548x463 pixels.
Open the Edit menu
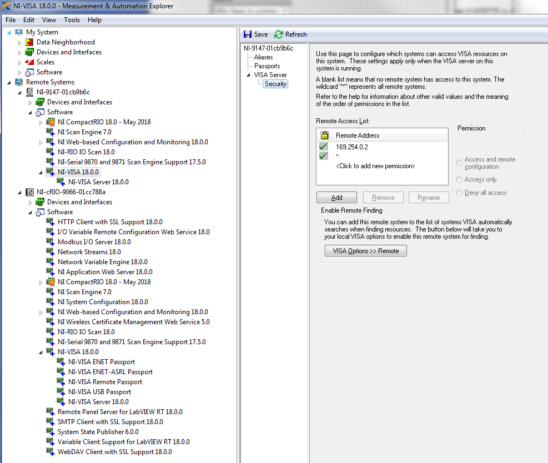click(29, 20)
